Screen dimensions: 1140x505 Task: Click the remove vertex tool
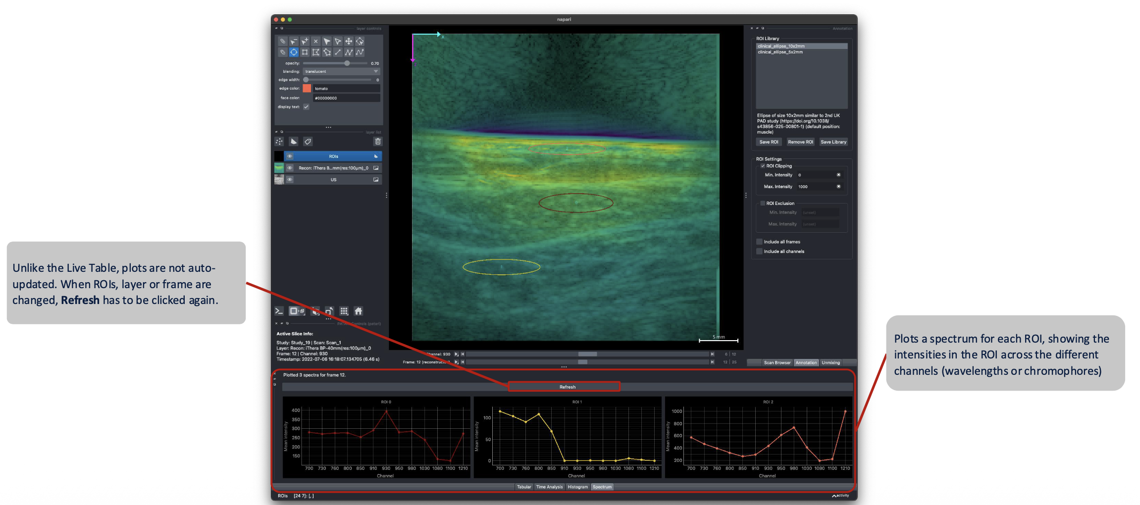tap(294, 41)
